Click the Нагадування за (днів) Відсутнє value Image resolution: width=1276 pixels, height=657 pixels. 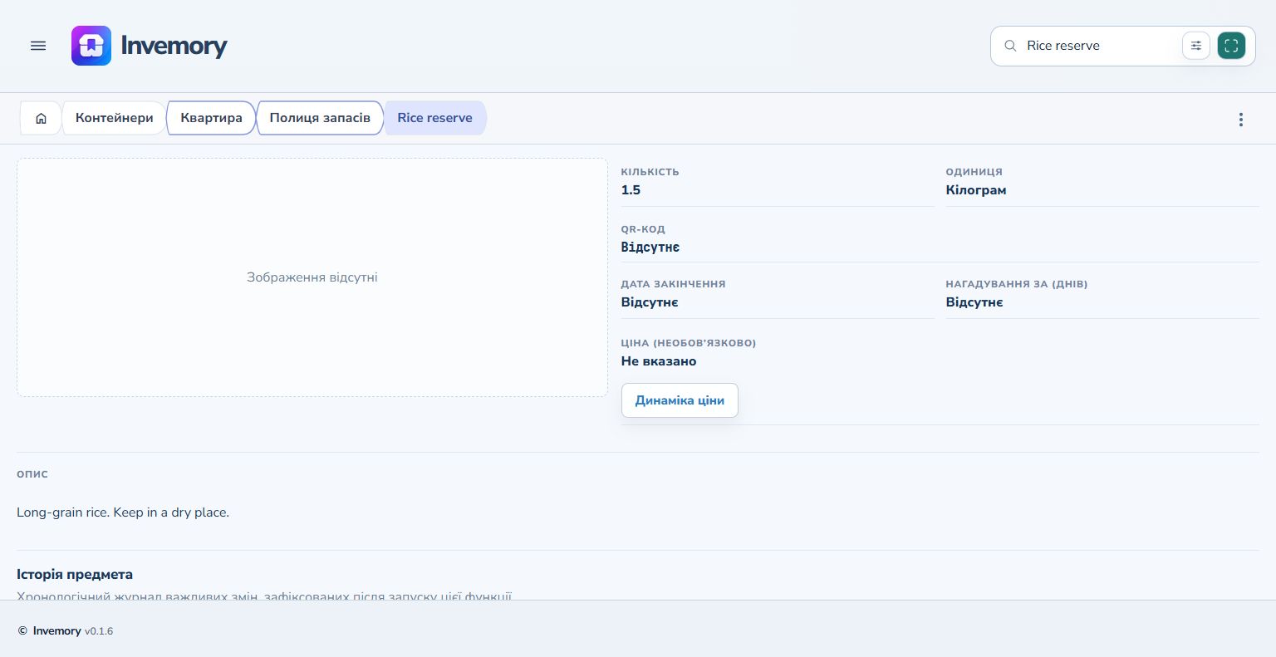tap(974, 302)
